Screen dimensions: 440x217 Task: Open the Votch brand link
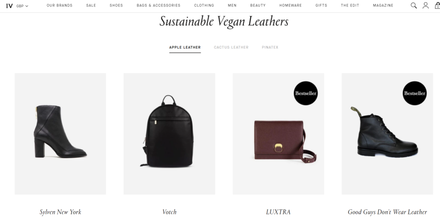[x=169, y=212]
